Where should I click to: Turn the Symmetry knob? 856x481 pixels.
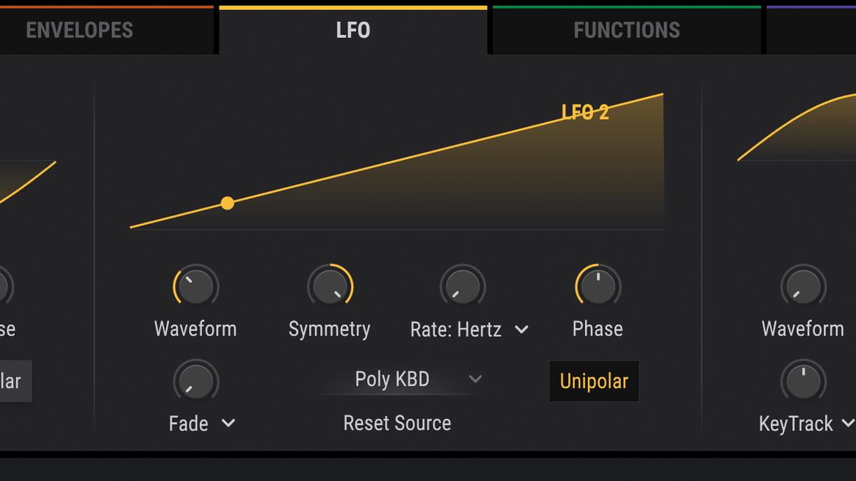(x=330, y=285)
